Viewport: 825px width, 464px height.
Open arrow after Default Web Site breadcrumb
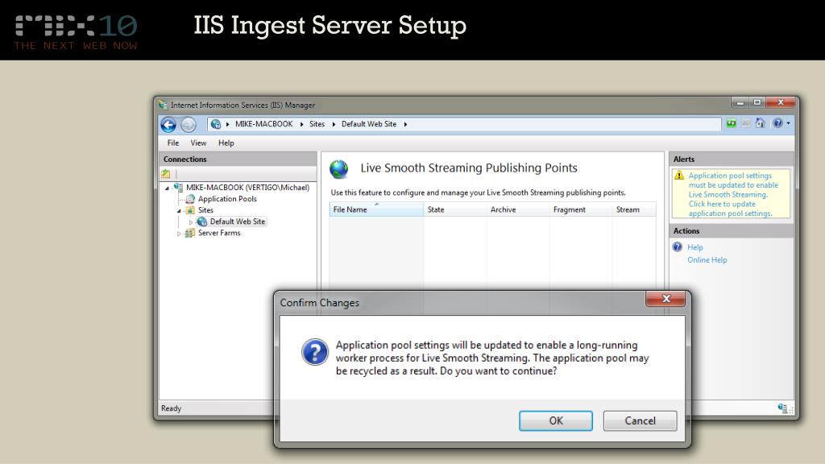click(405, 124)
